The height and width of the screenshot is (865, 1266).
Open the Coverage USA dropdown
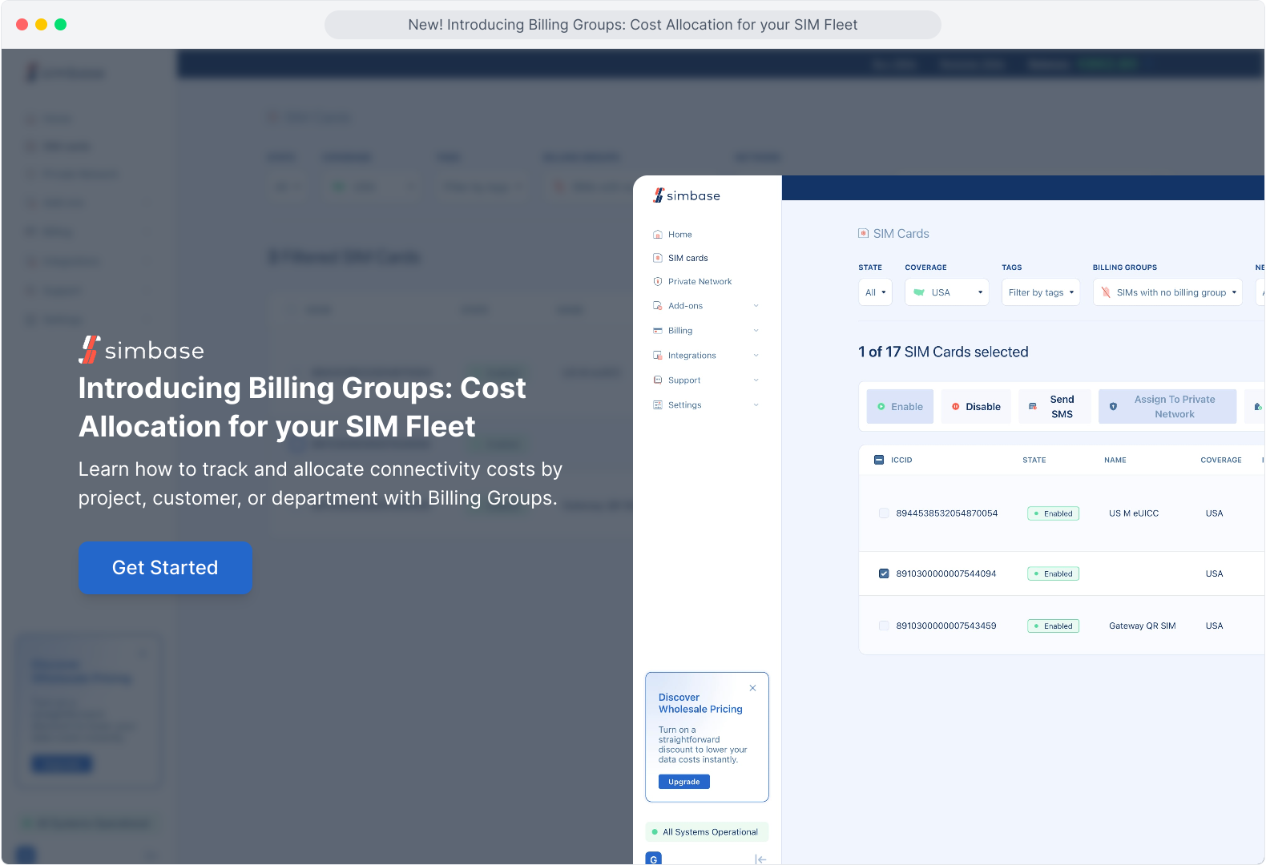click(947, 292)
